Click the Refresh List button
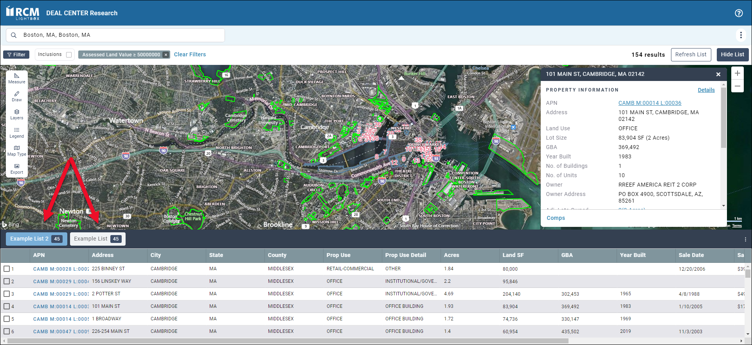The image size is (752, 345). 691,55
